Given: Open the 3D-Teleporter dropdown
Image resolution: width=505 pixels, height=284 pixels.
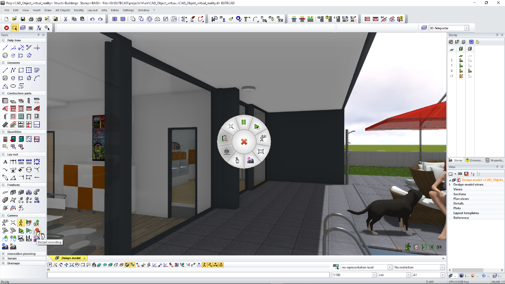Looking at the screenshot, I should (x=466, y=28).
